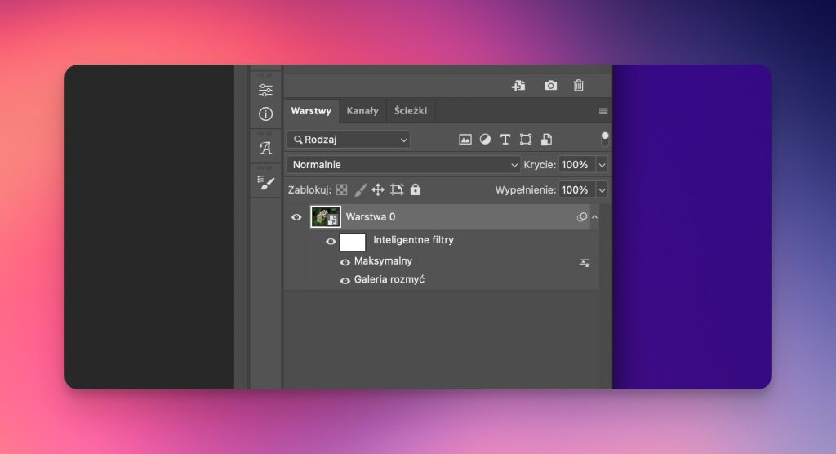836x454 pixels.
Task: Toggle visibility of Galeria rozmyć filter
Action: (x=345, y=280)
